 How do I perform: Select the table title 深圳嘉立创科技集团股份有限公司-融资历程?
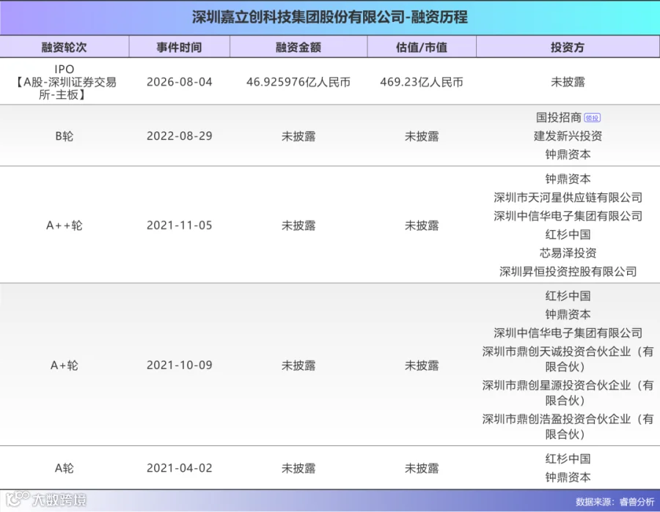click(329, 18)
